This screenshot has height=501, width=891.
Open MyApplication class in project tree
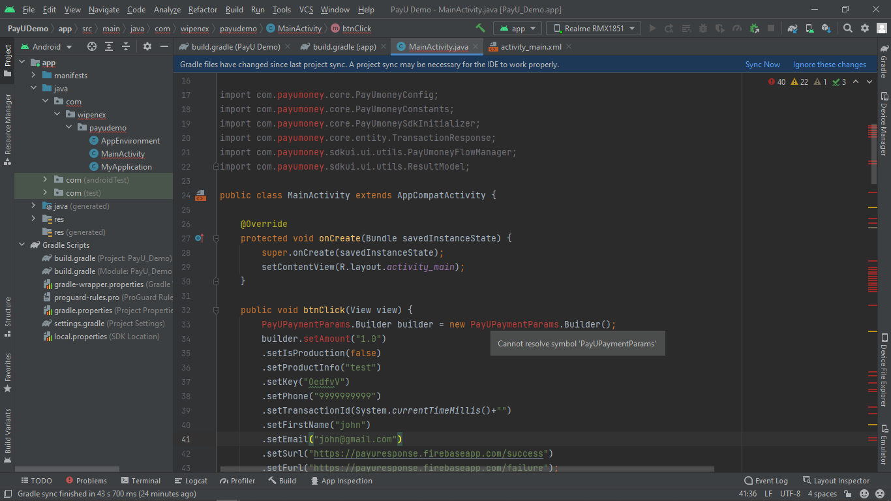pos(127,167)
